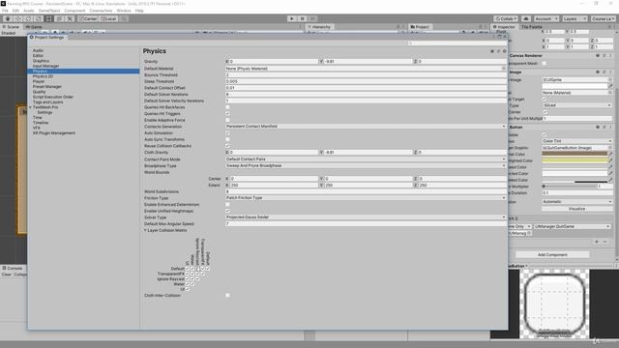The image size is (619, 348).
Task: Open Broadphase Type dropdown
Action: click(x=366, y=165)
